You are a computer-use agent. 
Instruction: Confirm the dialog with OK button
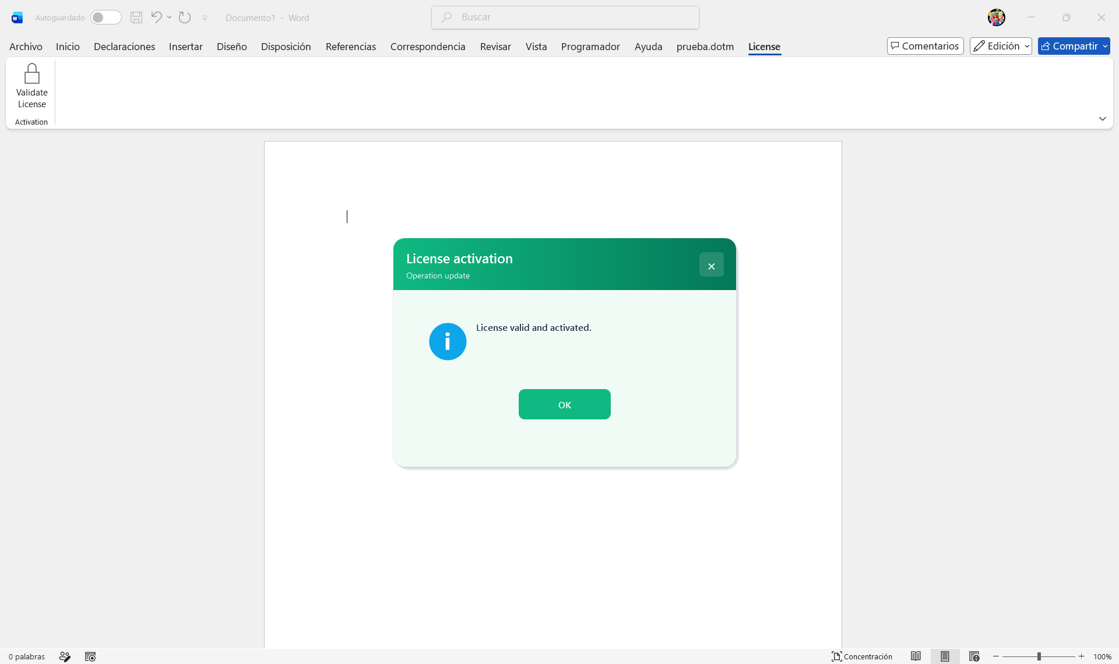565,404
